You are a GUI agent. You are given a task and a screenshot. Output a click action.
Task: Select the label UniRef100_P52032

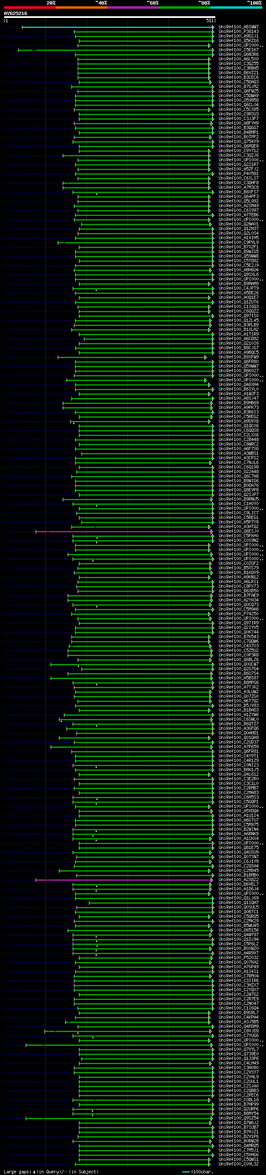[239, 958]
